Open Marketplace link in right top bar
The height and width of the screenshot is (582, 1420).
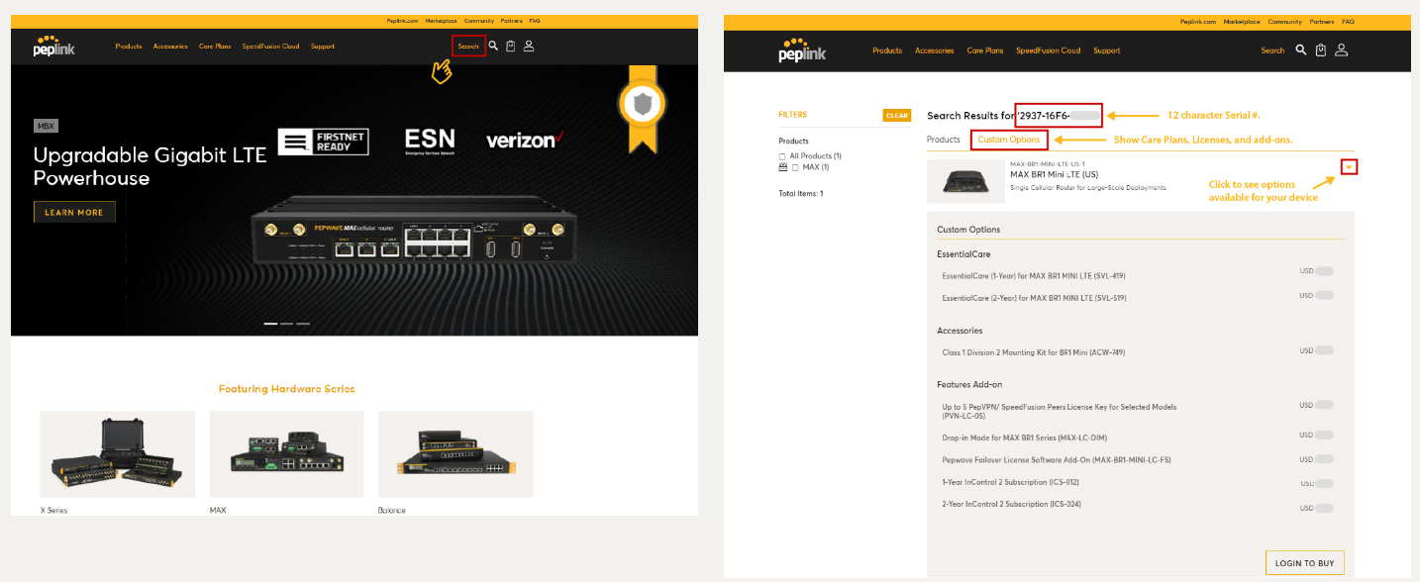pyautogui.click(x=1242, y=22)
